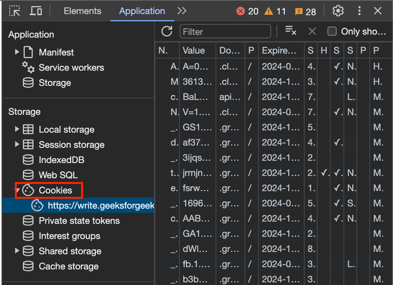Click the red errors counter icon
Image resolution: width=393 pixels, height=285 pixels.
pyautogui.click(x=241, y=11)
